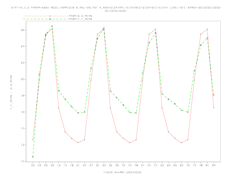Select green circle marker at hour 48
Image resolution: width=233 pixels, height=180 pixels.
[136, 113]
